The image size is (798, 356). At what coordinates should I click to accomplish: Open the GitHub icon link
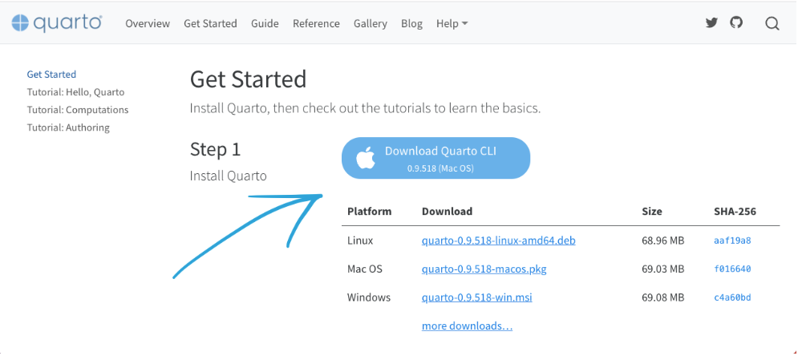tap(736, 23)
